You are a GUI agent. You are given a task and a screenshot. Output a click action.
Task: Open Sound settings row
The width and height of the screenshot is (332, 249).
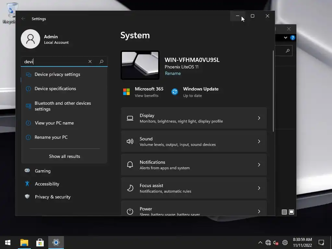tap(194, 141)
